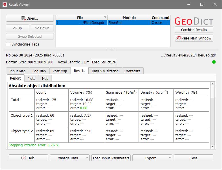
Task: Click the Command column header
Action: [x=160, y=18]
